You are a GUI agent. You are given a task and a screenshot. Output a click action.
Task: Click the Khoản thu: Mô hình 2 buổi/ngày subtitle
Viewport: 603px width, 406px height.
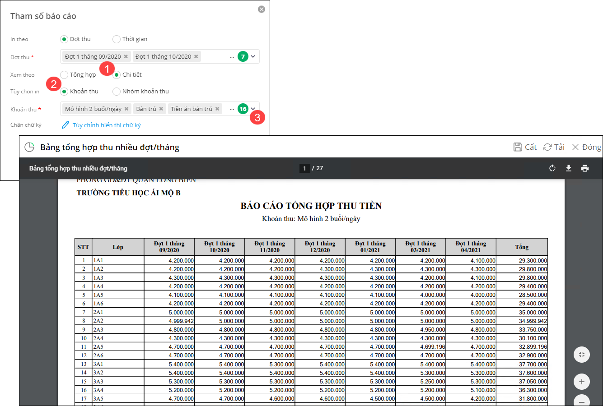311,219
